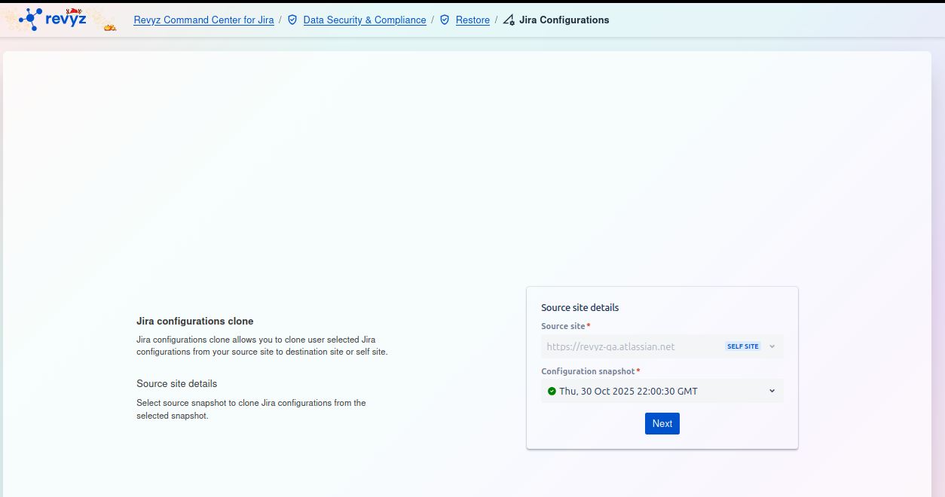Navigate to the Restore breadcrumb link
Image resolution: width=945 pixels, height=497 pixels.
472,20
